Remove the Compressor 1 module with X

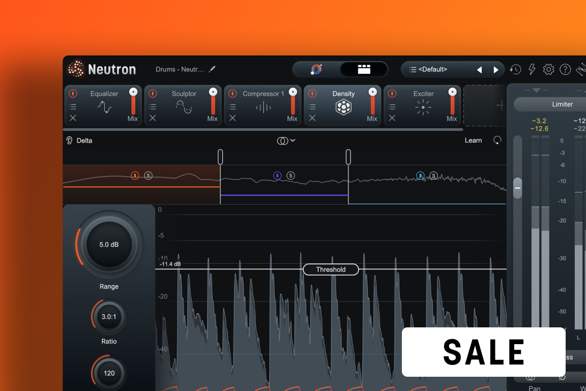[x=232, y=118]
